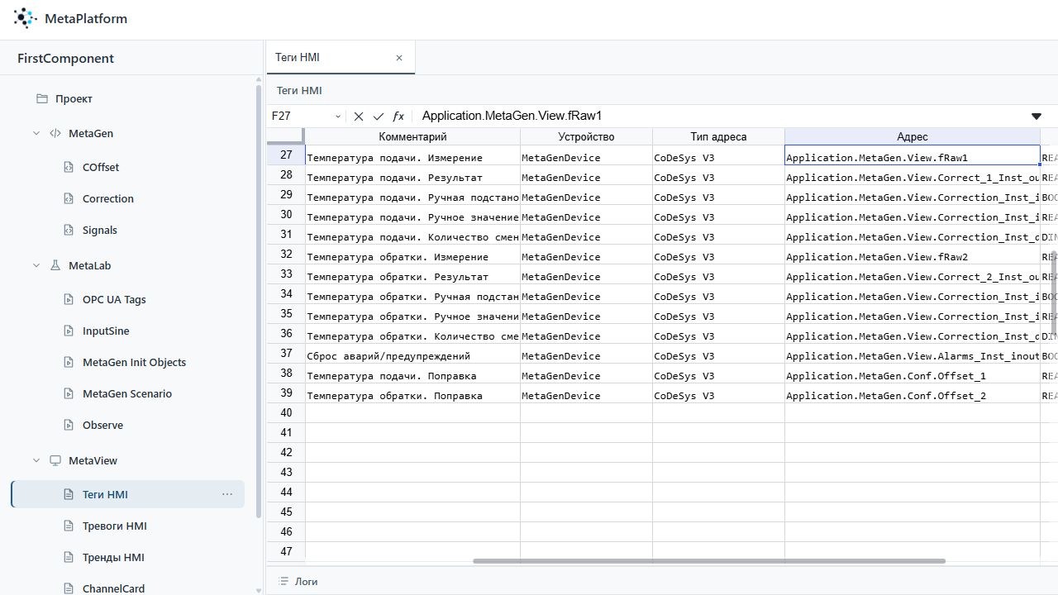Cancel the formula edit with X icon

pyautogui.click(x=359, y=117)
